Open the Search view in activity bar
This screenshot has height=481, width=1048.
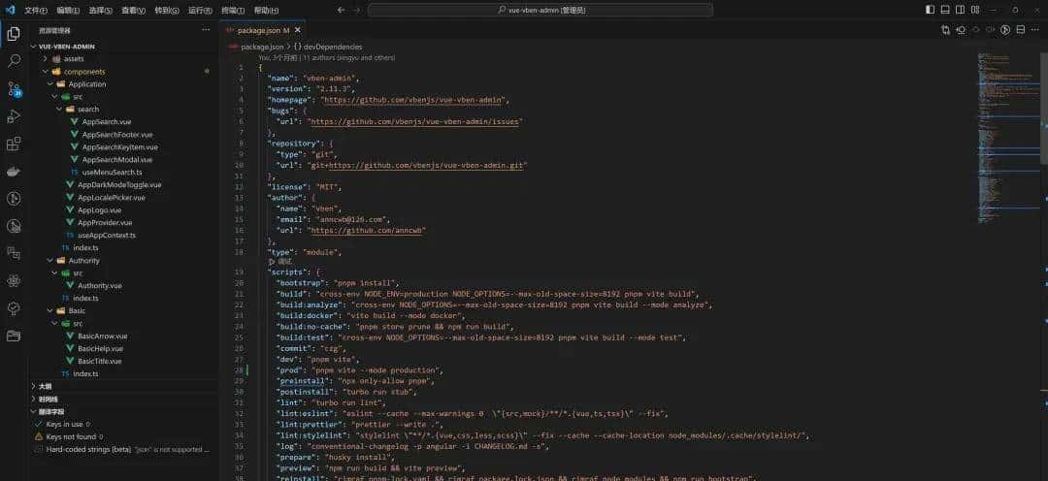(x=14, y=61)
